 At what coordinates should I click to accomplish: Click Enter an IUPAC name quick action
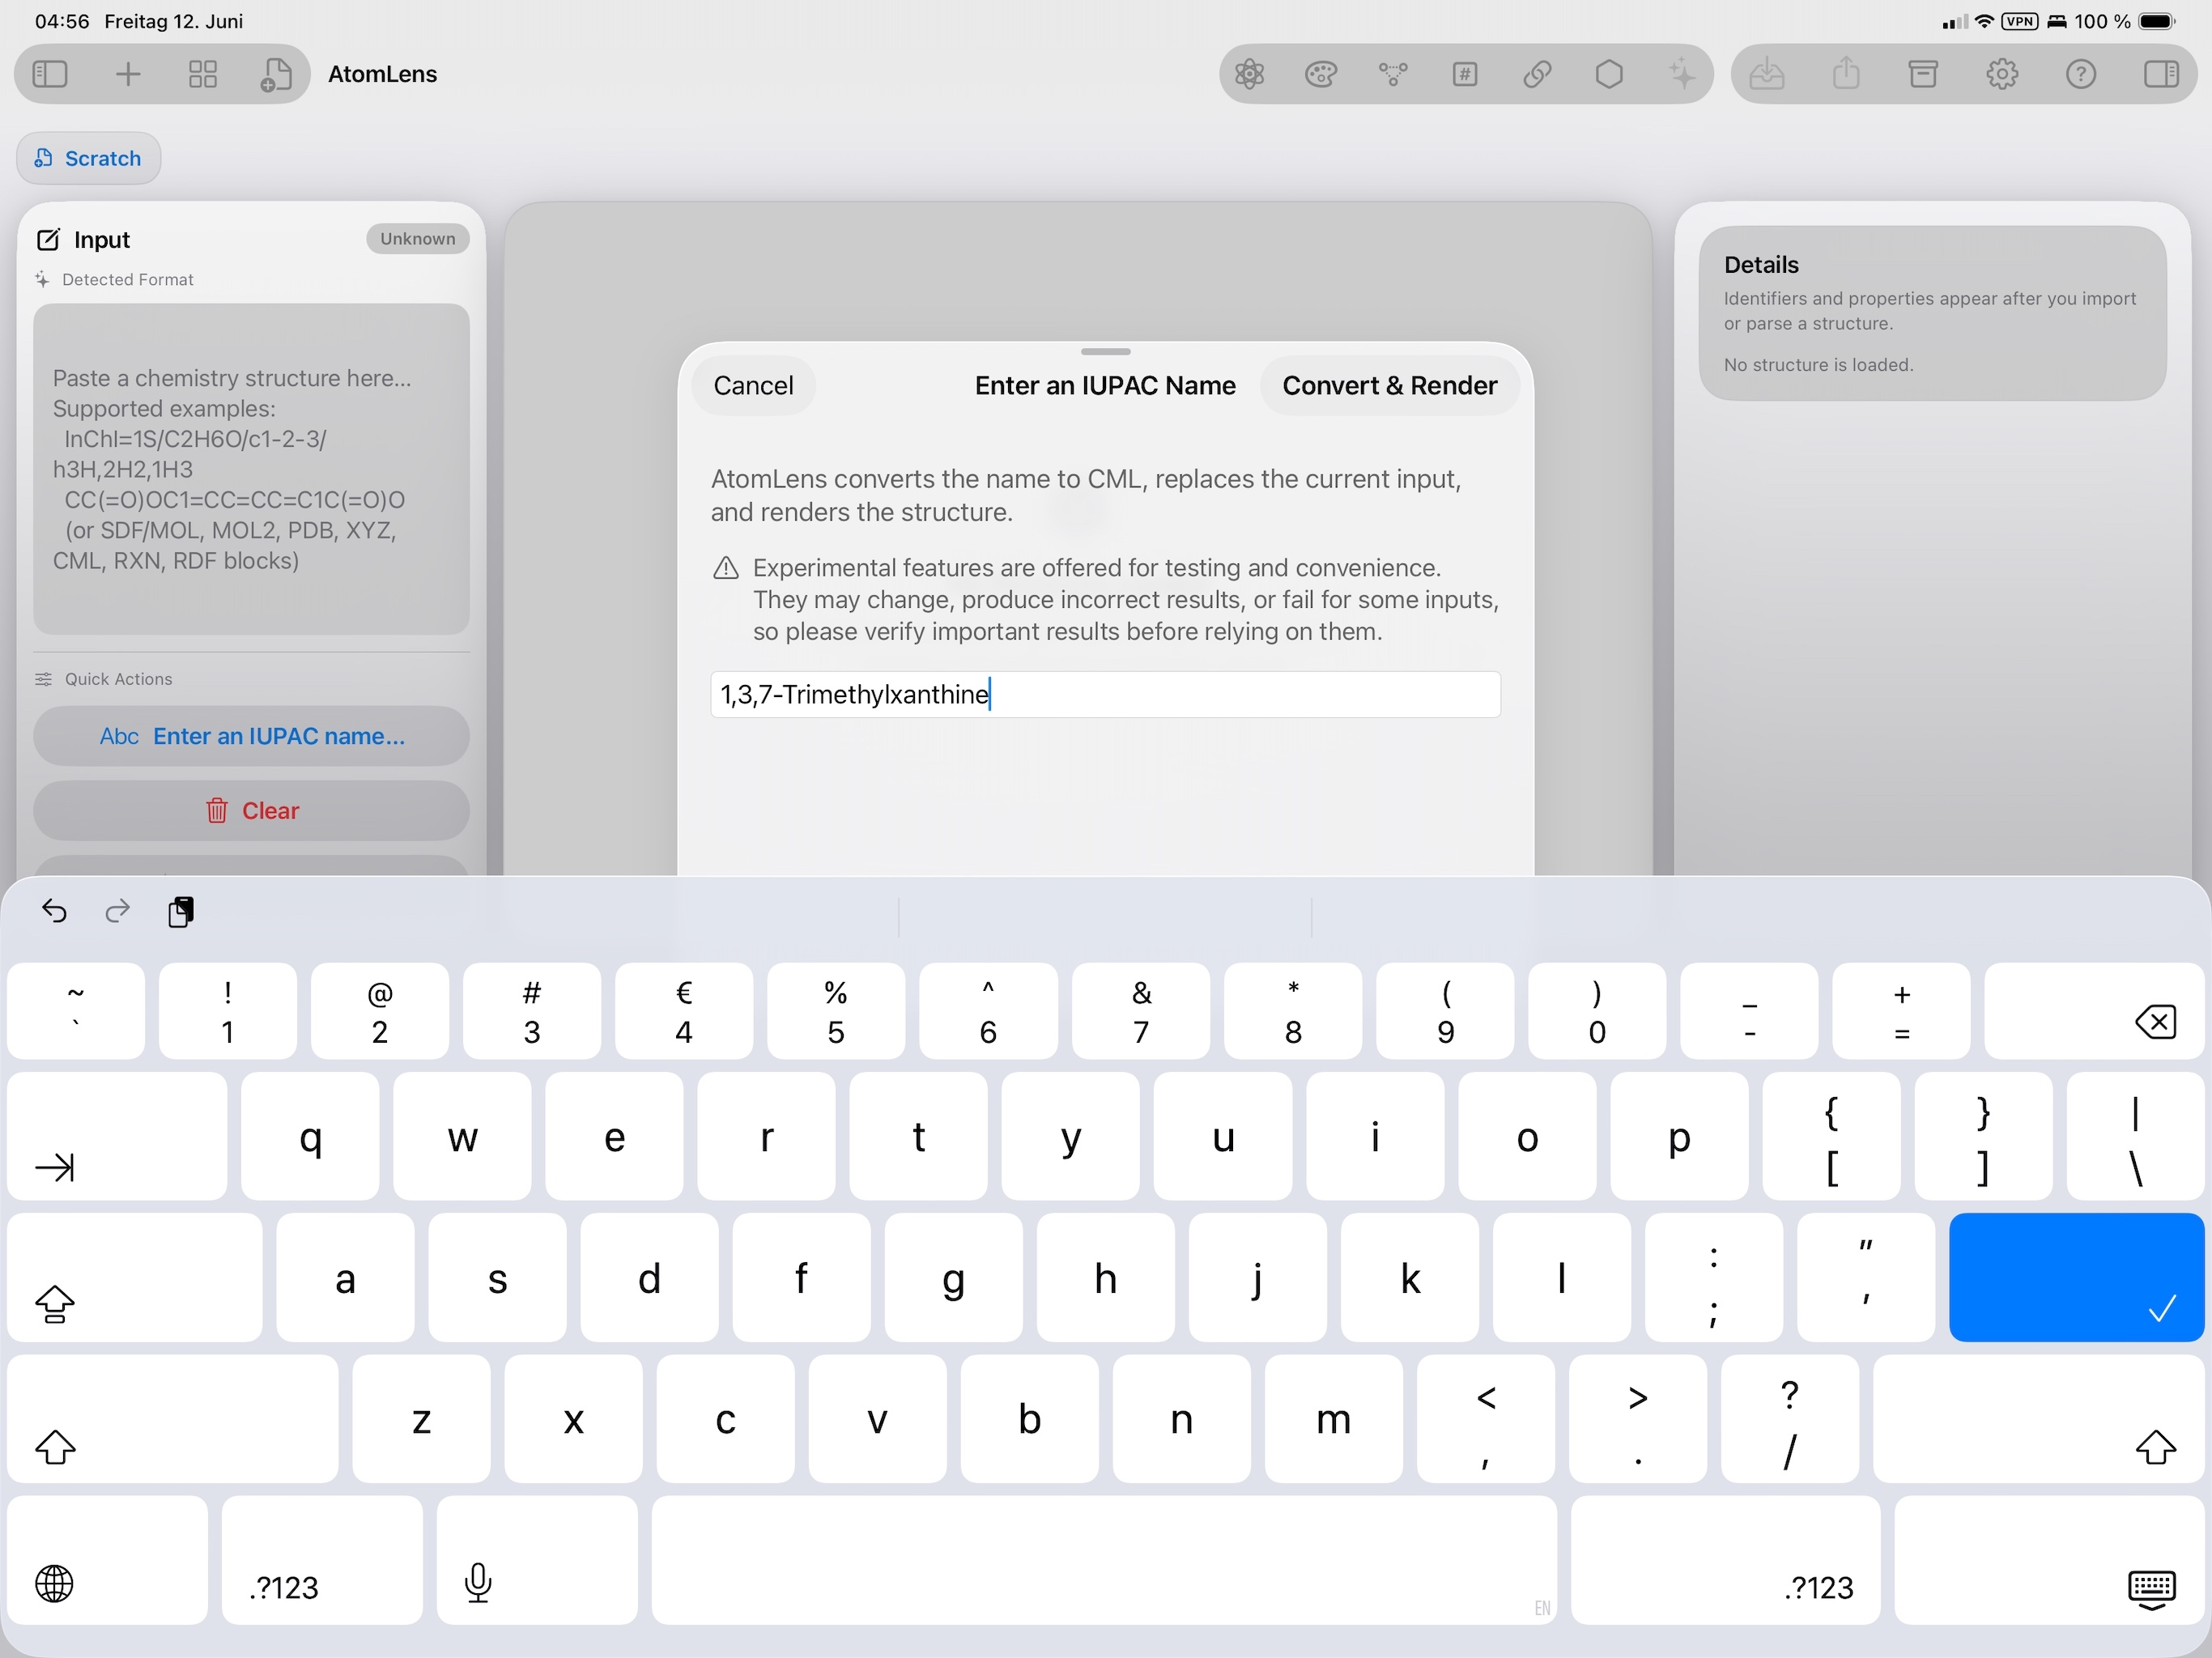[x=251, y=736]
